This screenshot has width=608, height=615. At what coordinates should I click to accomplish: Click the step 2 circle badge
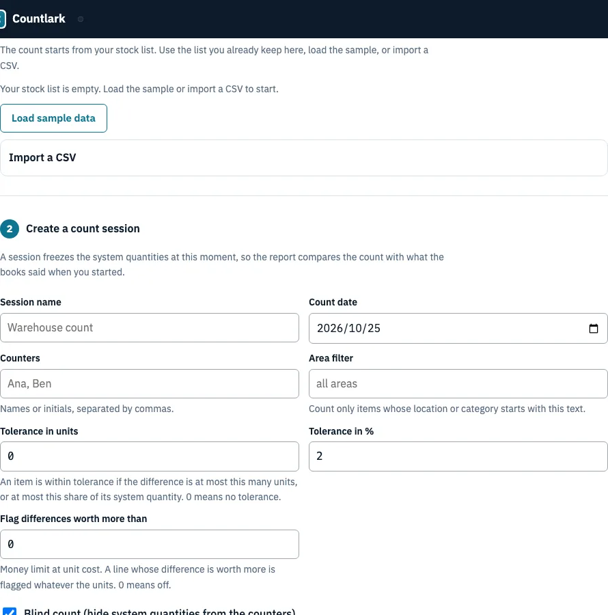tap(10, 229)
